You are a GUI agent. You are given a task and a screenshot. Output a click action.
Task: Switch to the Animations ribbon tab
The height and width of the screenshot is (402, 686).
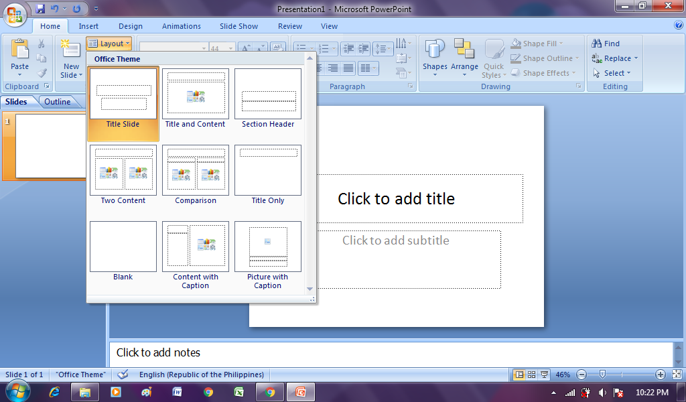[x=181, y=26]
